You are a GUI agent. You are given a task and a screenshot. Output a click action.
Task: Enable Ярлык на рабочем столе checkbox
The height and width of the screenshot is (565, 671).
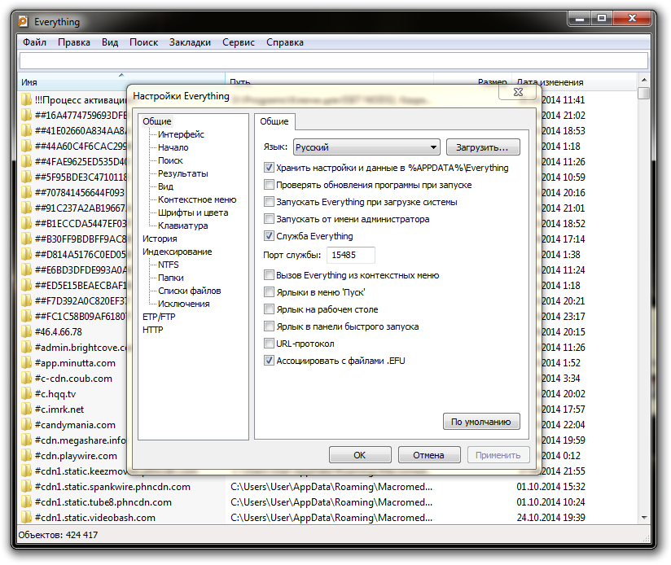tap(269, 309)
